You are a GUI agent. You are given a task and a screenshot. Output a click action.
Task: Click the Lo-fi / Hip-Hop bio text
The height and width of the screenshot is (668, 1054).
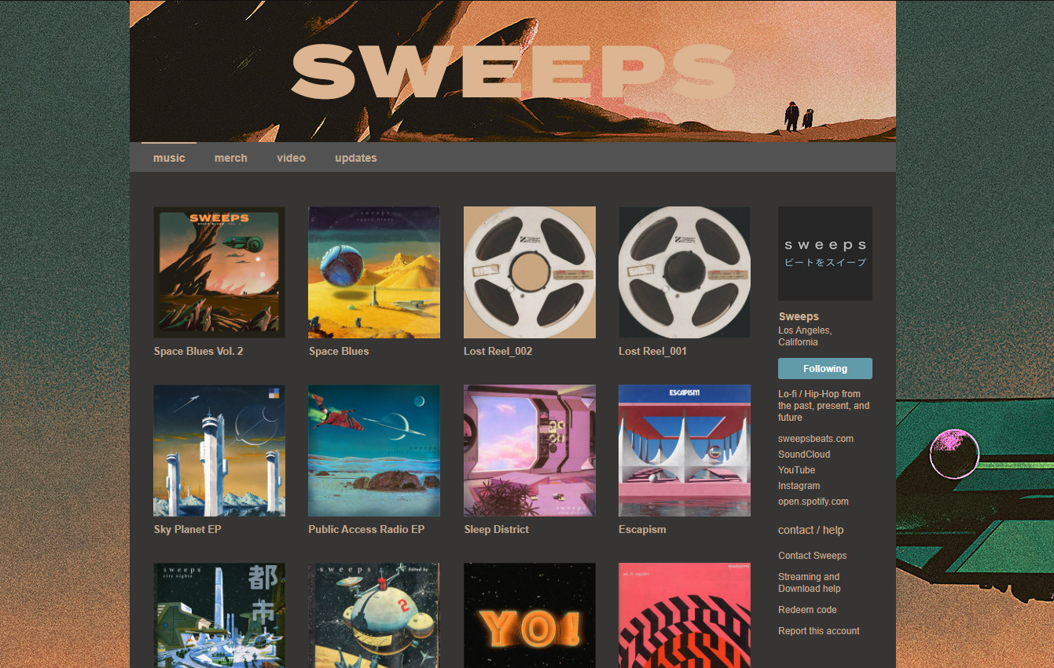pos(824,406)
